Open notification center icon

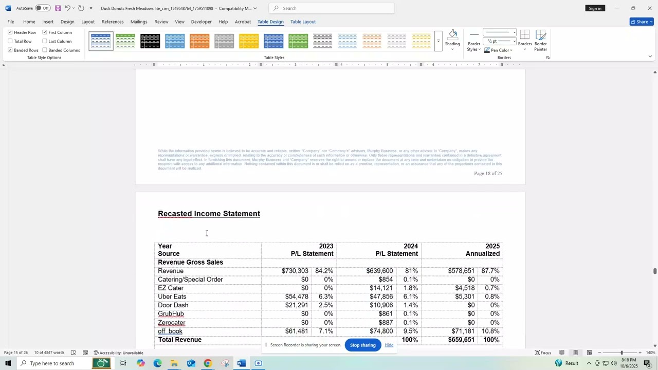tap(648, 363)
